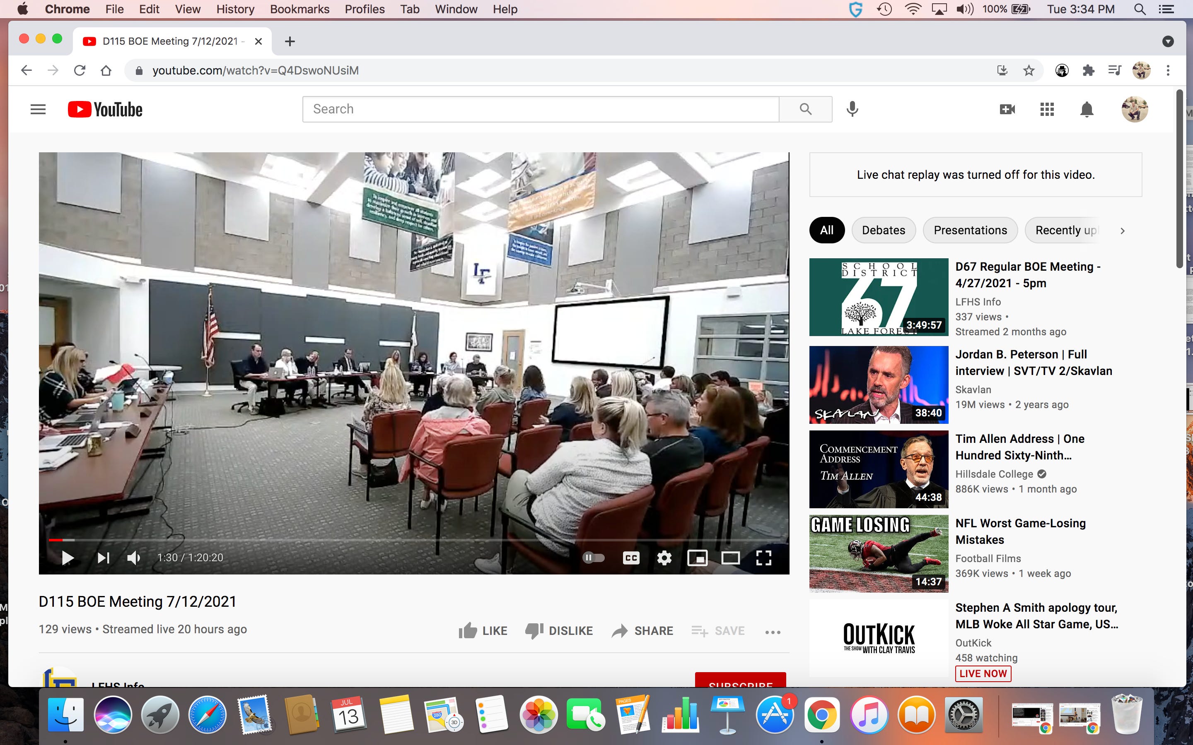Toggle the autoplay switch

point(594,558)
